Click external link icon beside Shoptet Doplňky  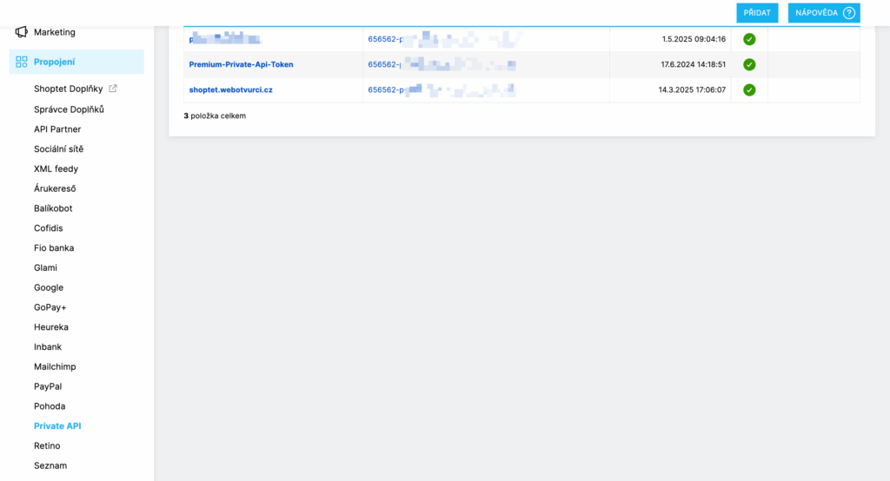(113, 89)
